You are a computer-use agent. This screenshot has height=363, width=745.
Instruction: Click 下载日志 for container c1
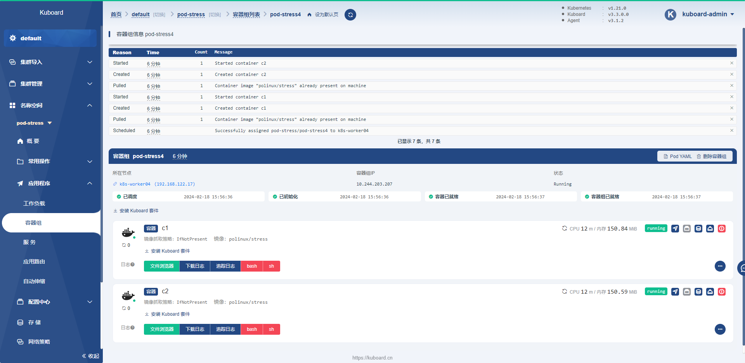(x=195, y=266)
